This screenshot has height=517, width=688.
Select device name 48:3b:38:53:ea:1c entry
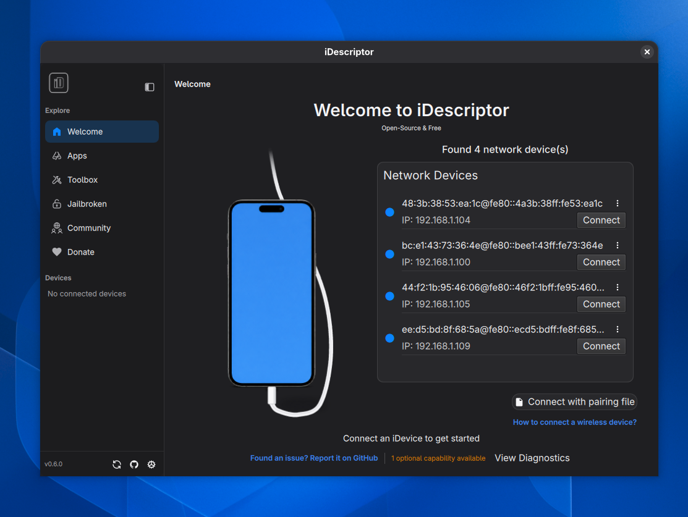502,203
